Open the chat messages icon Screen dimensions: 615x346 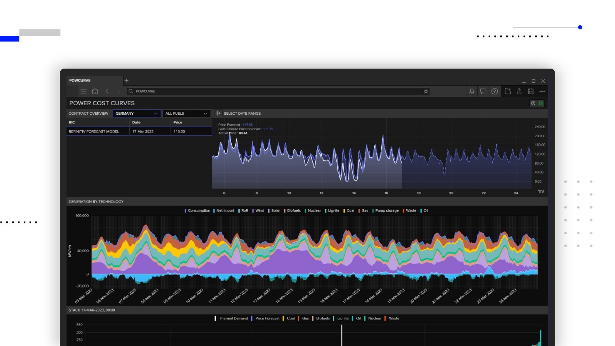click(483, 91)
